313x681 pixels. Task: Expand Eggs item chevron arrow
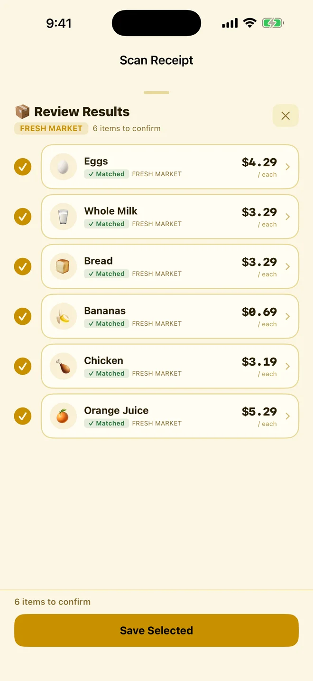287,167
